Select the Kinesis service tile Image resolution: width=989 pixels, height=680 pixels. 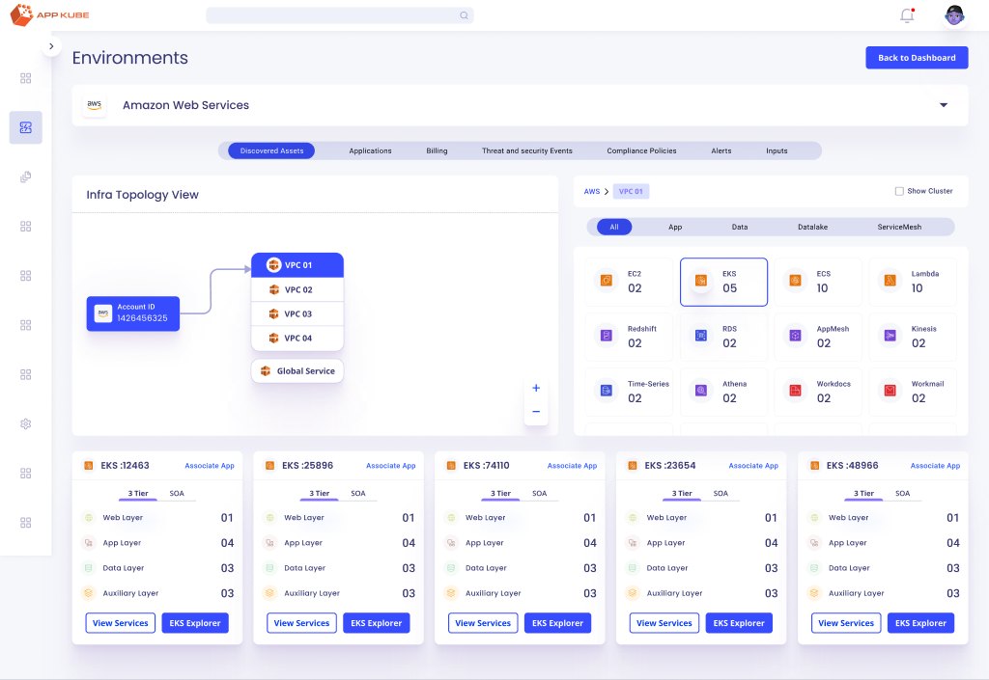pos(913,337)
